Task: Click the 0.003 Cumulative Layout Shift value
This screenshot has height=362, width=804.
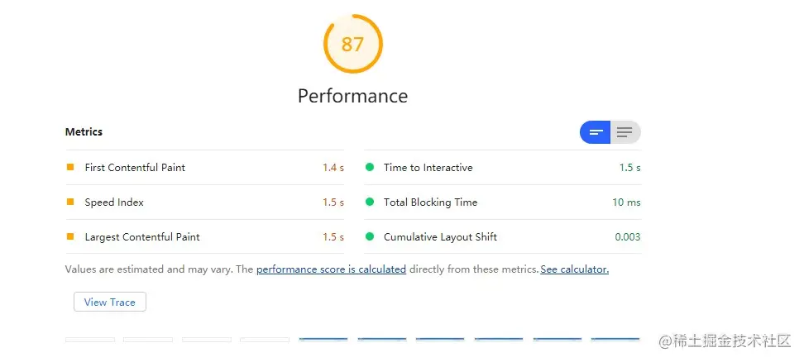Action: click(x=627, y=237)
